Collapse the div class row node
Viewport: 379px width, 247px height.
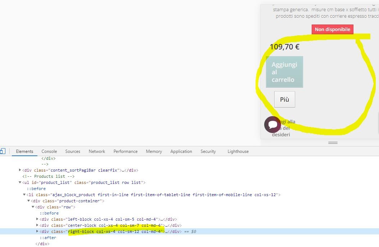[x=33, y=207]
